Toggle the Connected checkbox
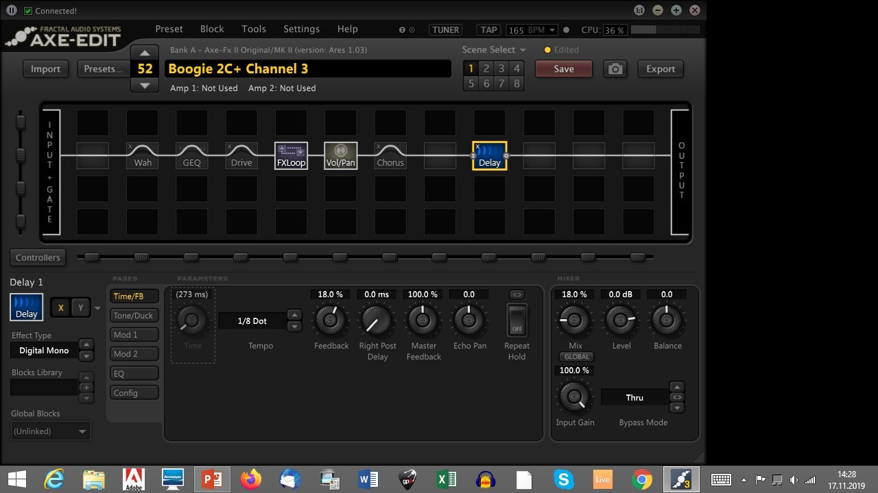The image size is (878, 493). tap(28, 11)
